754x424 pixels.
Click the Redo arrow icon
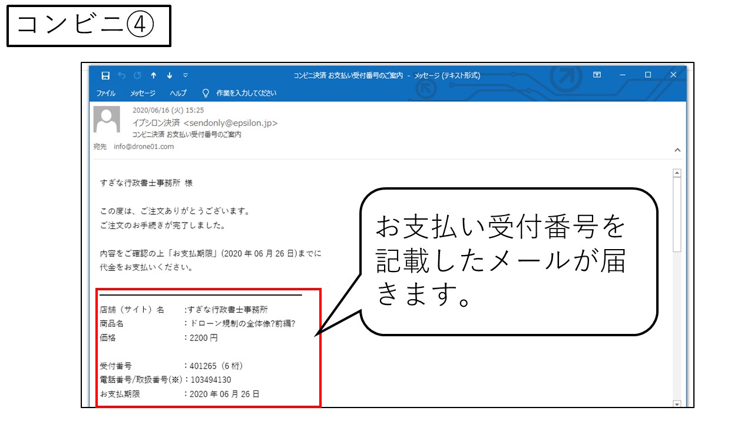pos(138,75)
